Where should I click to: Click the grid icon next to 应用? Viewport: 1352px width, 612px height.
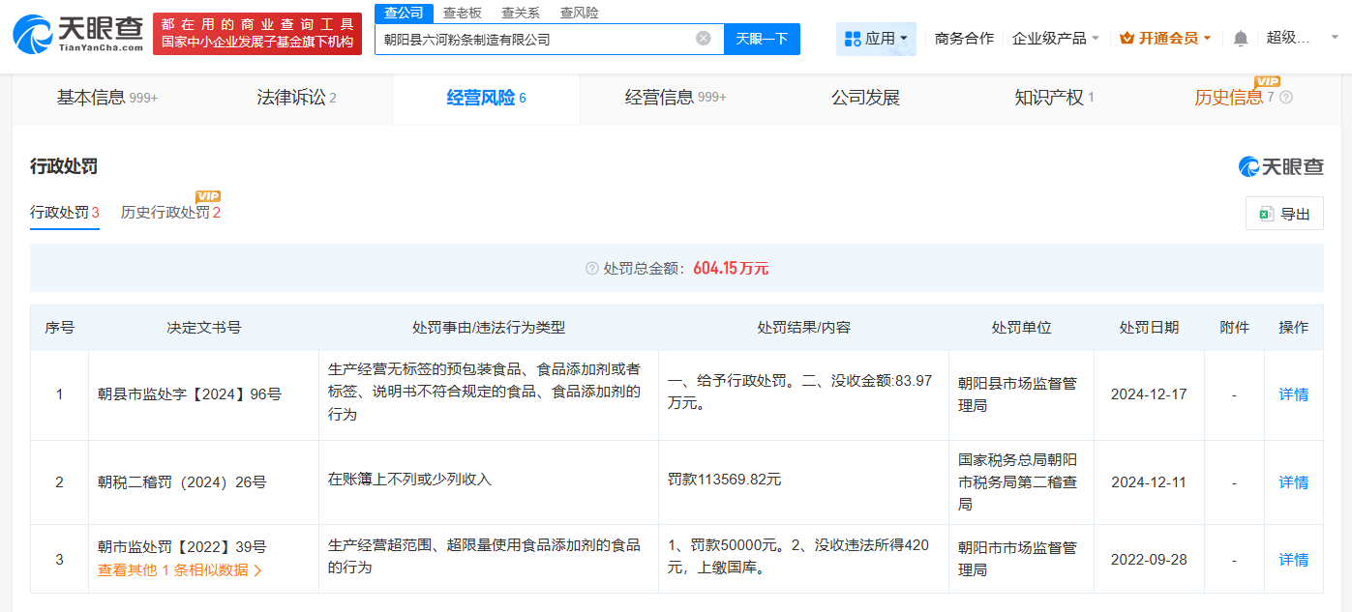[852, 39]
